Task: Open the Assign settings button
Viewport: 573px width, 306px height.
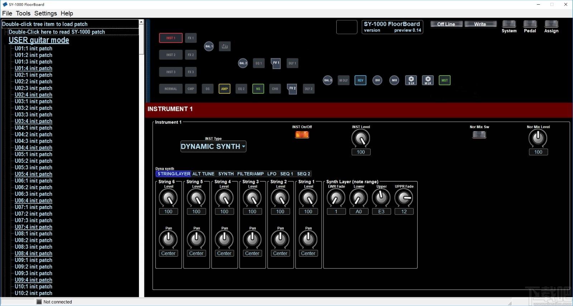Action: [551, 24]
